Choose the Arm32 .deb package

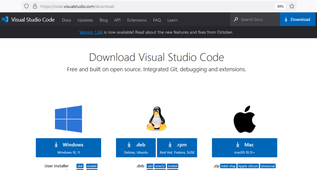(160, 166)
